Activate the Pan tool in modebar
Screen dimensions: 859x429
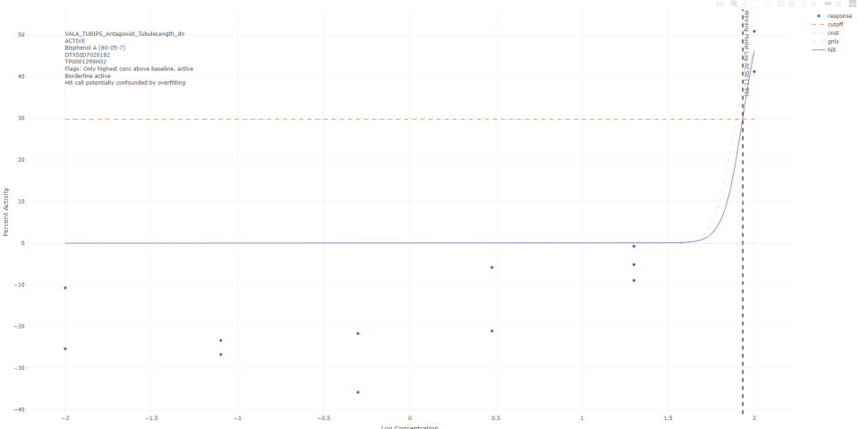(x=744, y=4)
